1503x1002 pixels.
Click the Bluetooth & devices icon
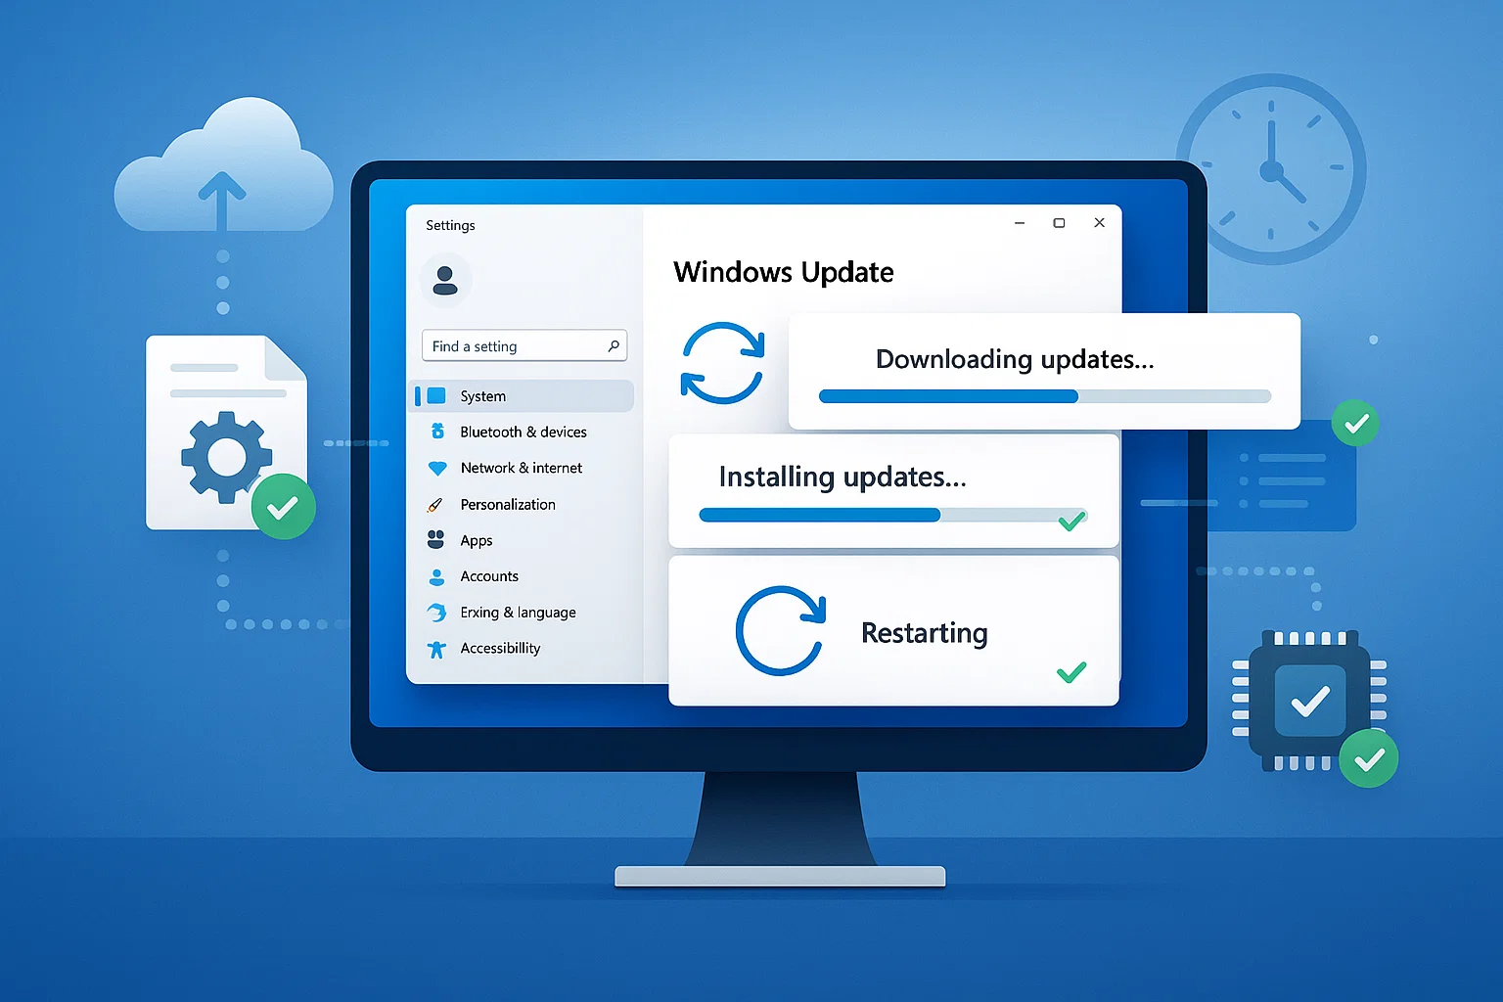coord(437,432)
